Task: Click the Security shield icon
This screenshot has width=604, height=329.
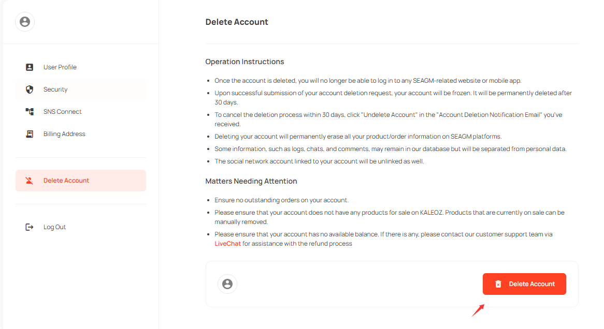Action: pos(30,89)
